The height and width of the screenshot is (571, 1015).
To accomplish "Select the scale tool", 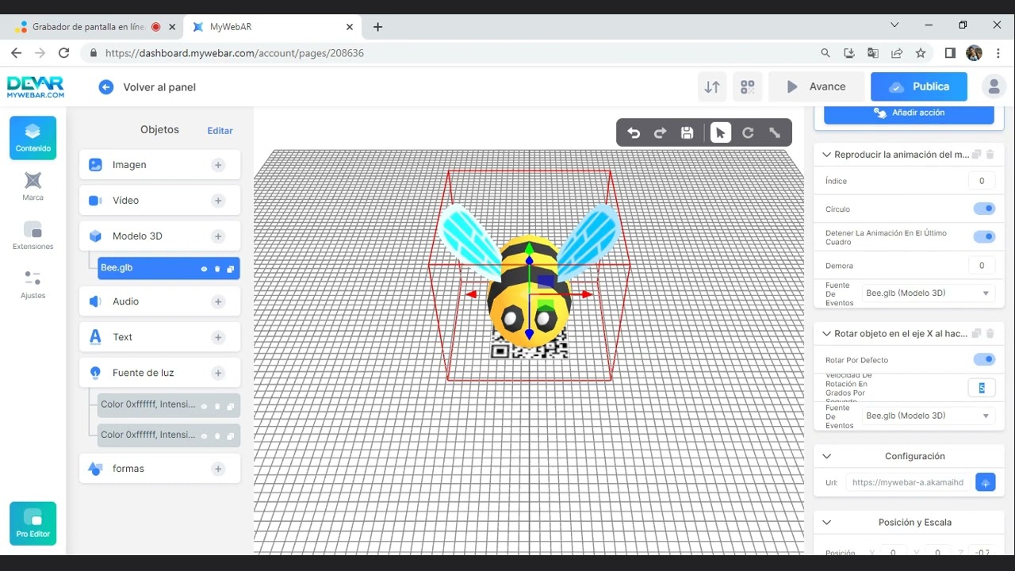I will click(x=775, y=133).
